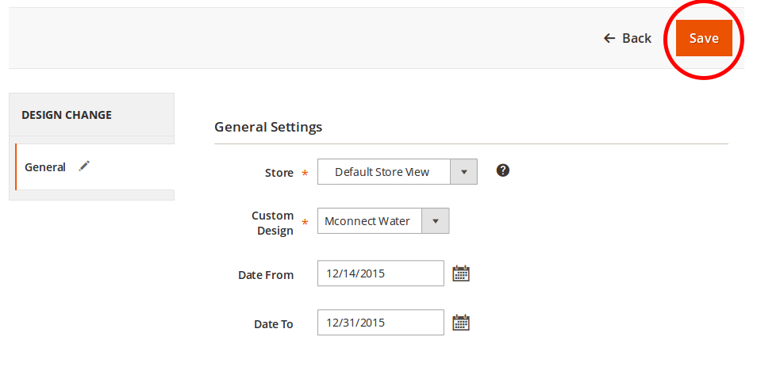Screen dimensions: 757x367
Task: Open the Mconnect Water theme selector
Action: tap(369, 221)
